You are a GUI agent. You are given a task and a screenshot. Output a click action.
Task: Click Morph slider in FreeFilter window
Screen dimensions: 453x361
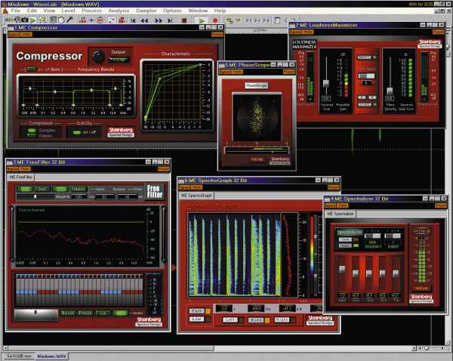pos(35,196)
